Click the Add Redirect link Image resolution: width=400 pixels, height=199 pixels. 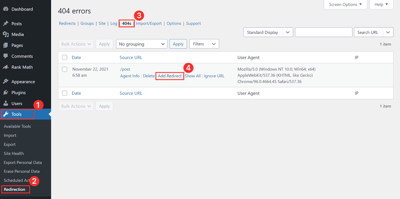click(x=170, y=76)
